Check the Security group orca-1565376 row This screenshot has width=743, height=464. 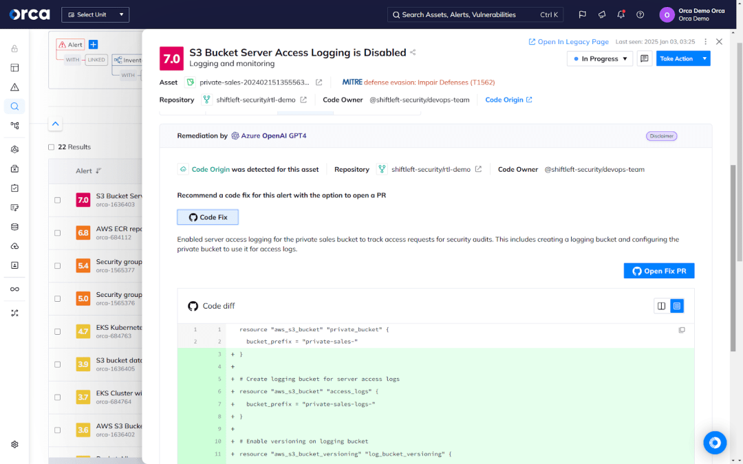point(57,299)
